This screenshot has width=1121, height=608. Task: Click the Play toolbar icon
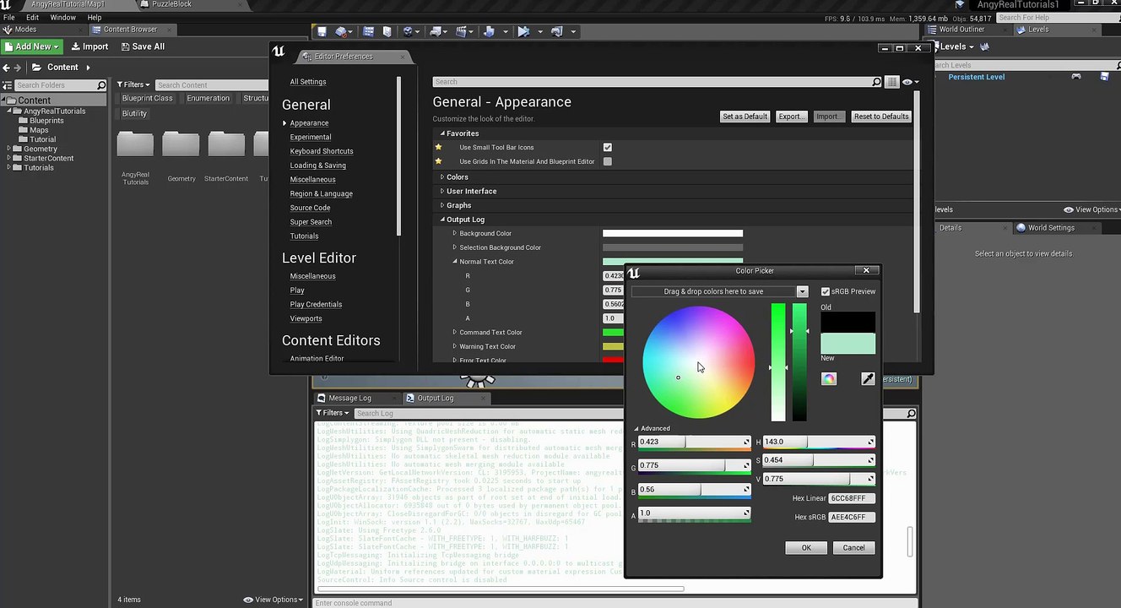(x=523, y=31)
